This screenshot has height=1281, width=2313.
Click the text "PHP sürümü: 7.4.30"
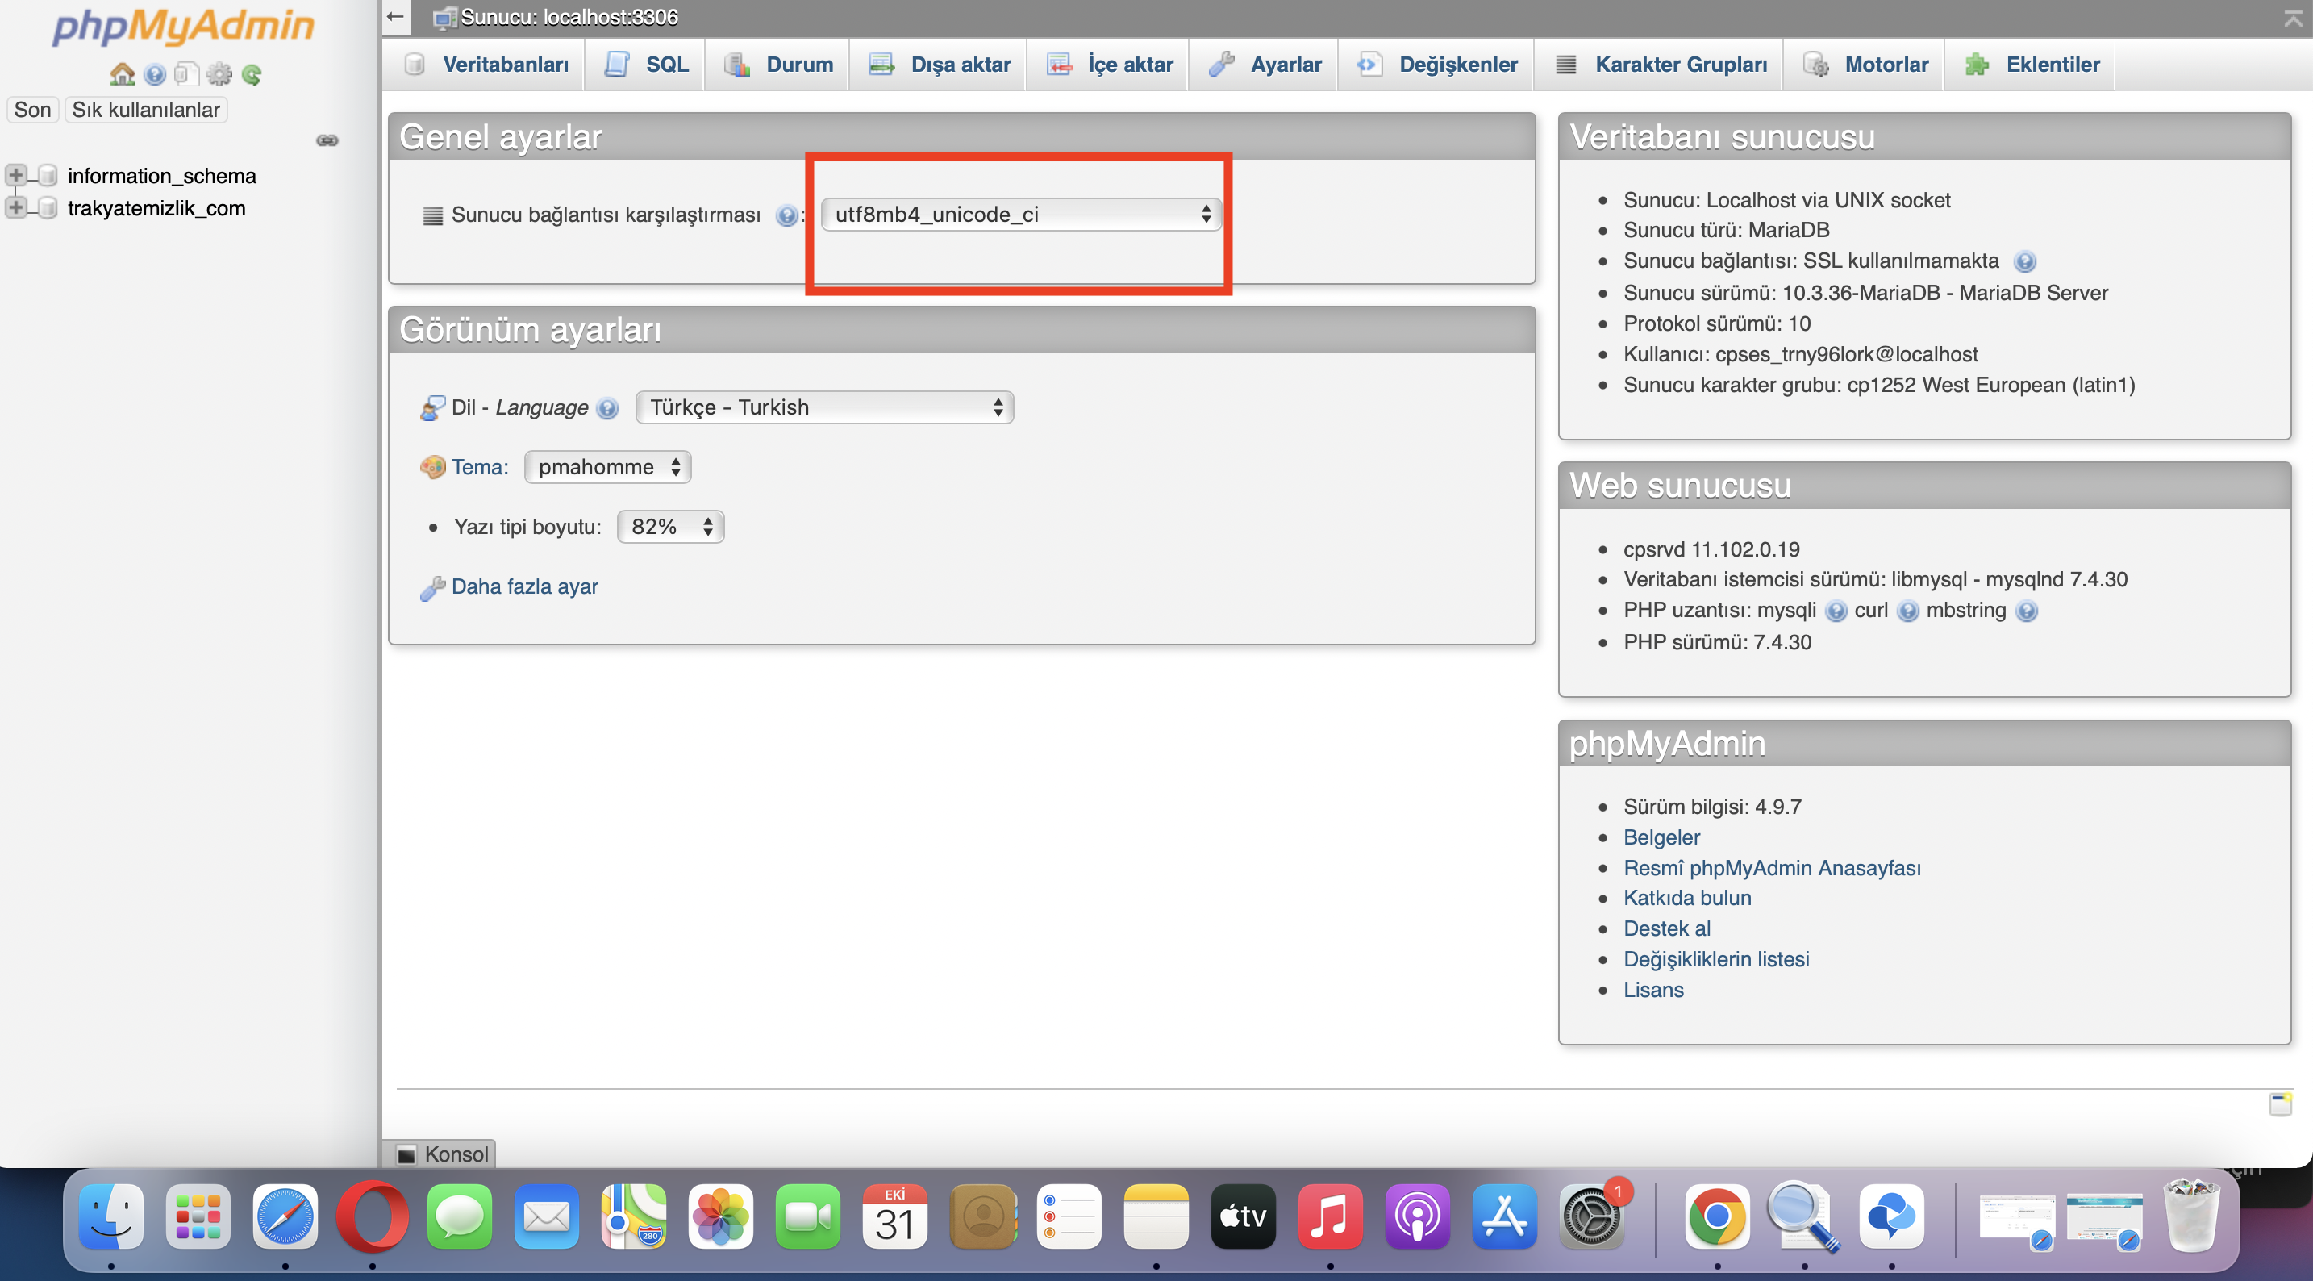pyautogui.click(x=1717, y=643)
